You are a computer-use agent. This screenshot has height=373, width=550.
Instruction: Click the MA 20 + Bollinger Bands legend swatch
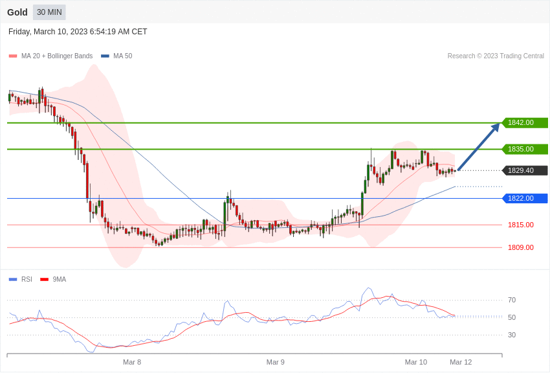pyautogui.click(x=13, y=56)
